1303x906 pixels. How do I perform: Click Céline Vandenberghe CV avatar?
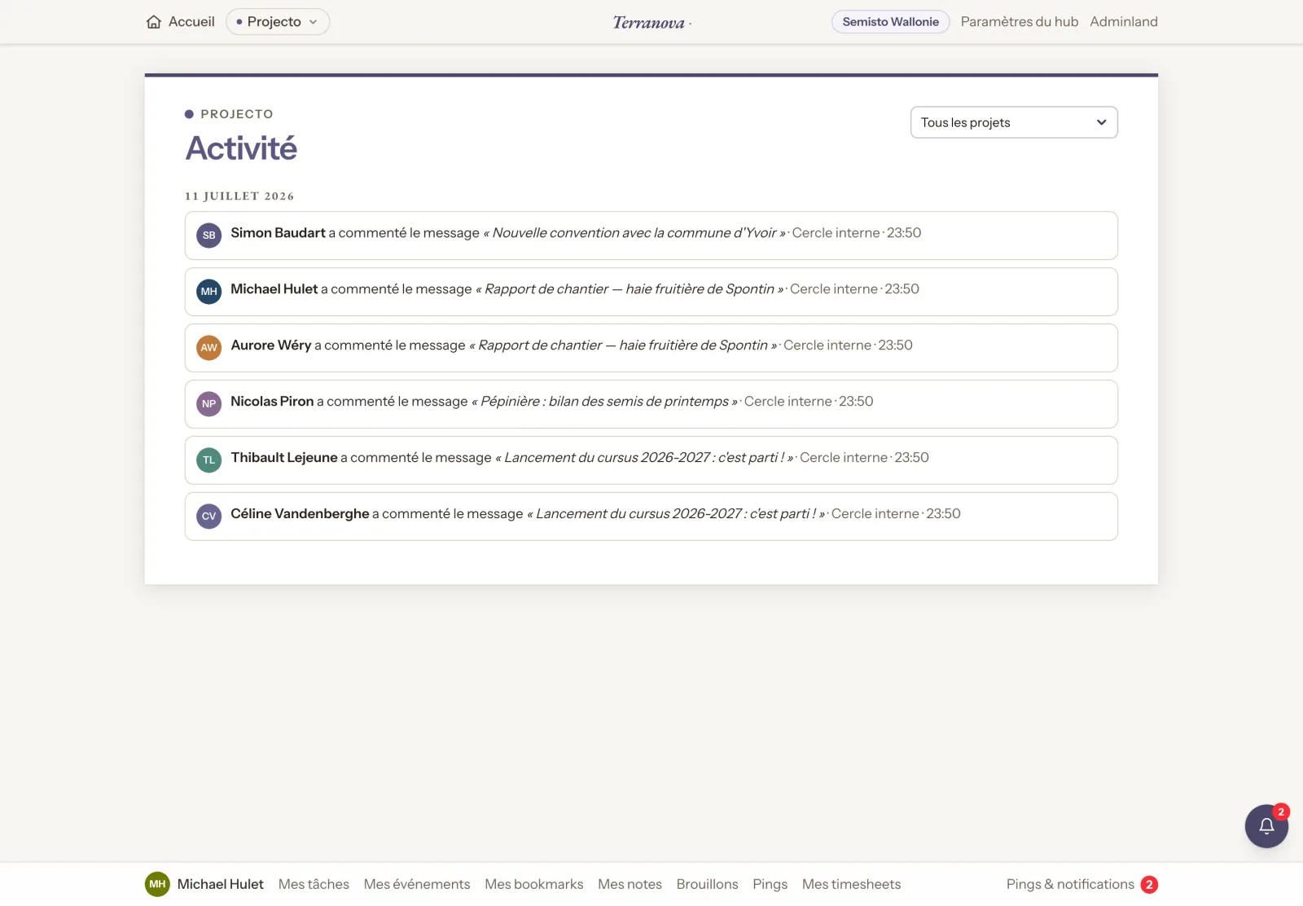coord(209,517)
